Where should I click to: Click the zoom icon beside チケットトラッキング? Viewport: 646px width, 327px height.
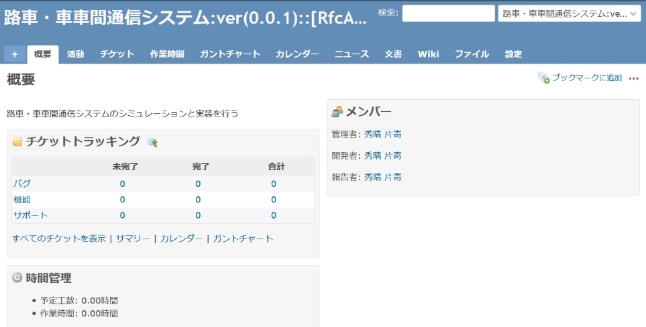point(152,142)
